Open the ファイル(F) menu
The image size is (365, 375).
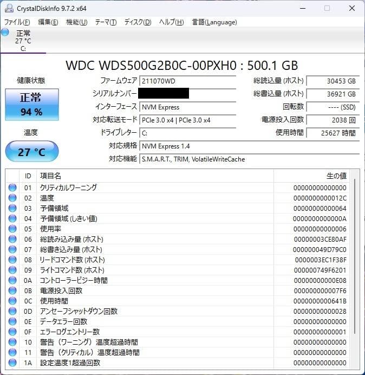click(17, 22)
